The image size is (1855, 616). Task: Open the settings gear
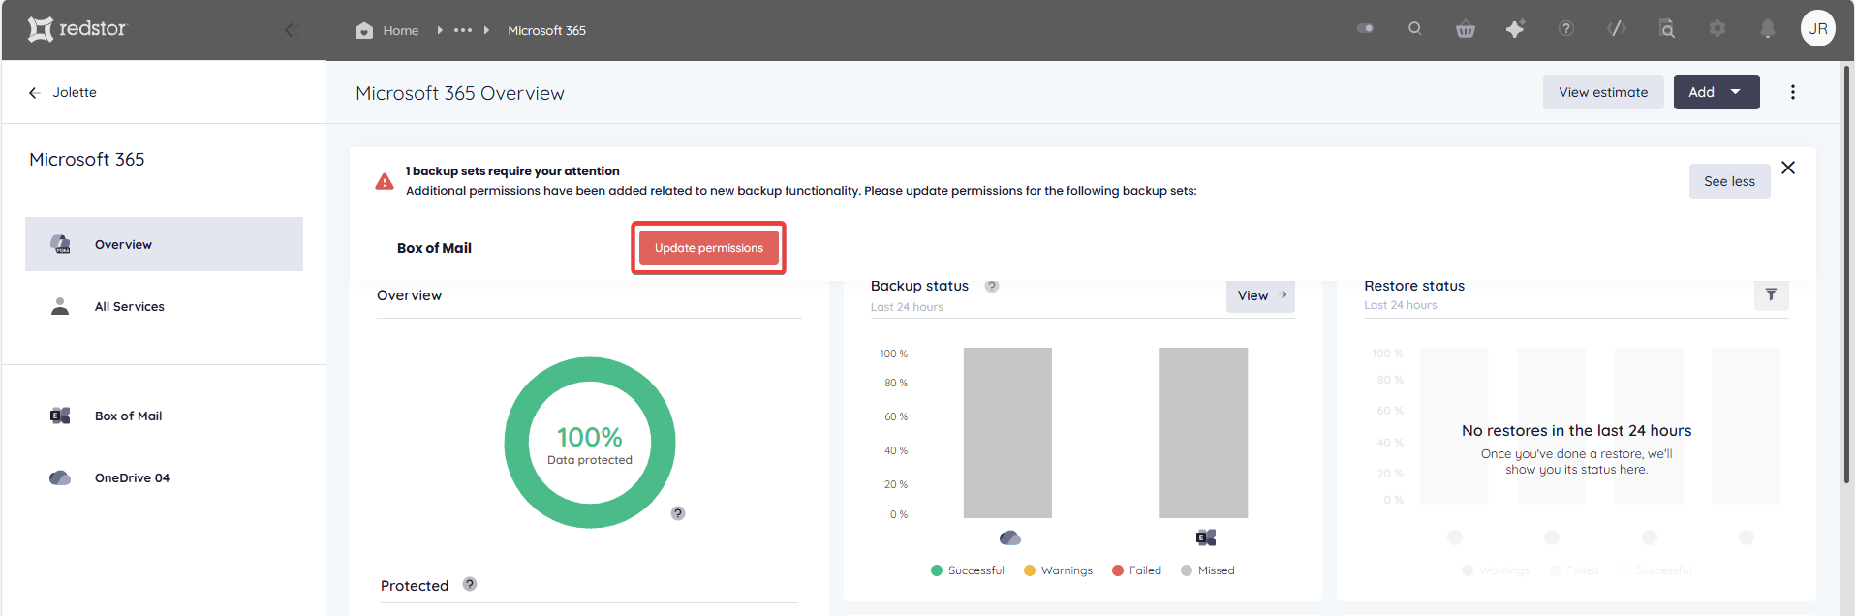(1717, 29)
